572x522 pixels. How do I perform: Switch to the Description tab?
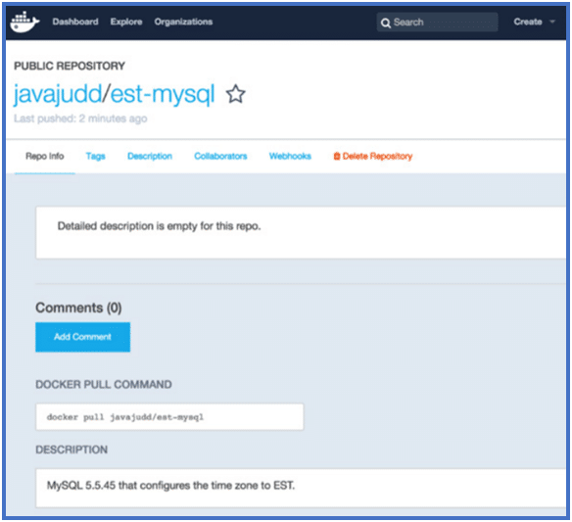pyautogui.click(x=150, y=156)
